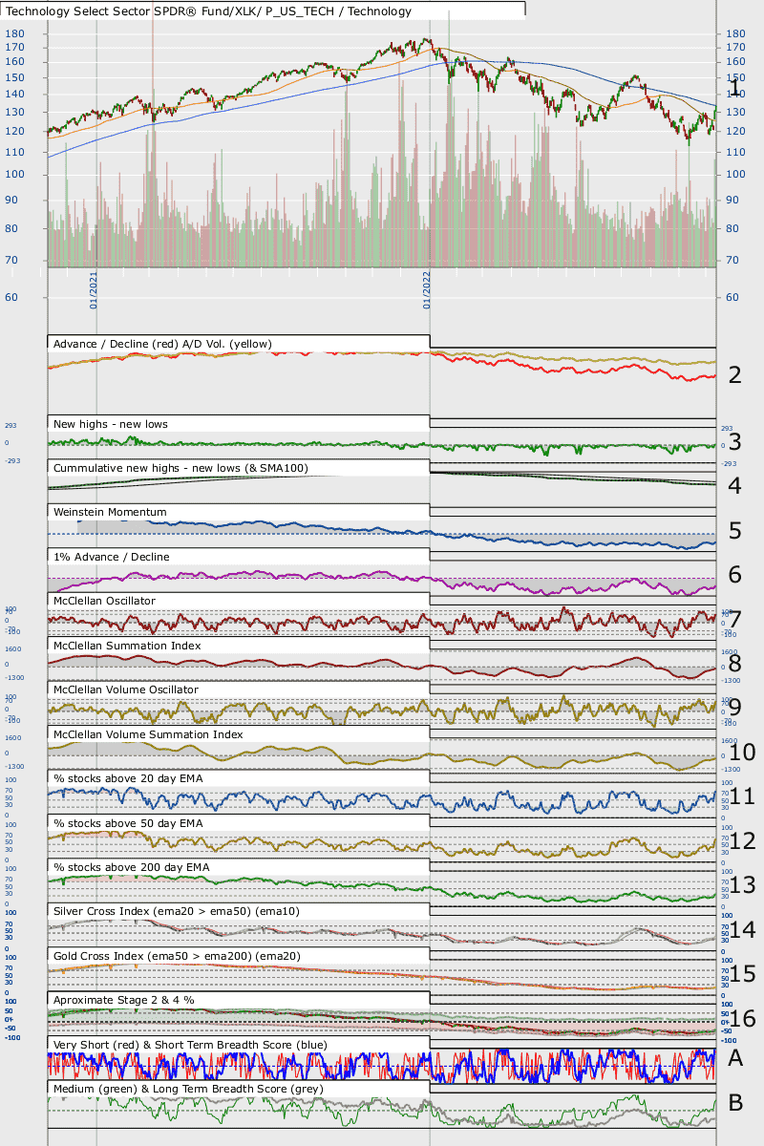The height and width of the screenshot is (1146, 764).
Task: Select the large panel number '11' beside 20 day EMA
Action: (x=742, y=796)
